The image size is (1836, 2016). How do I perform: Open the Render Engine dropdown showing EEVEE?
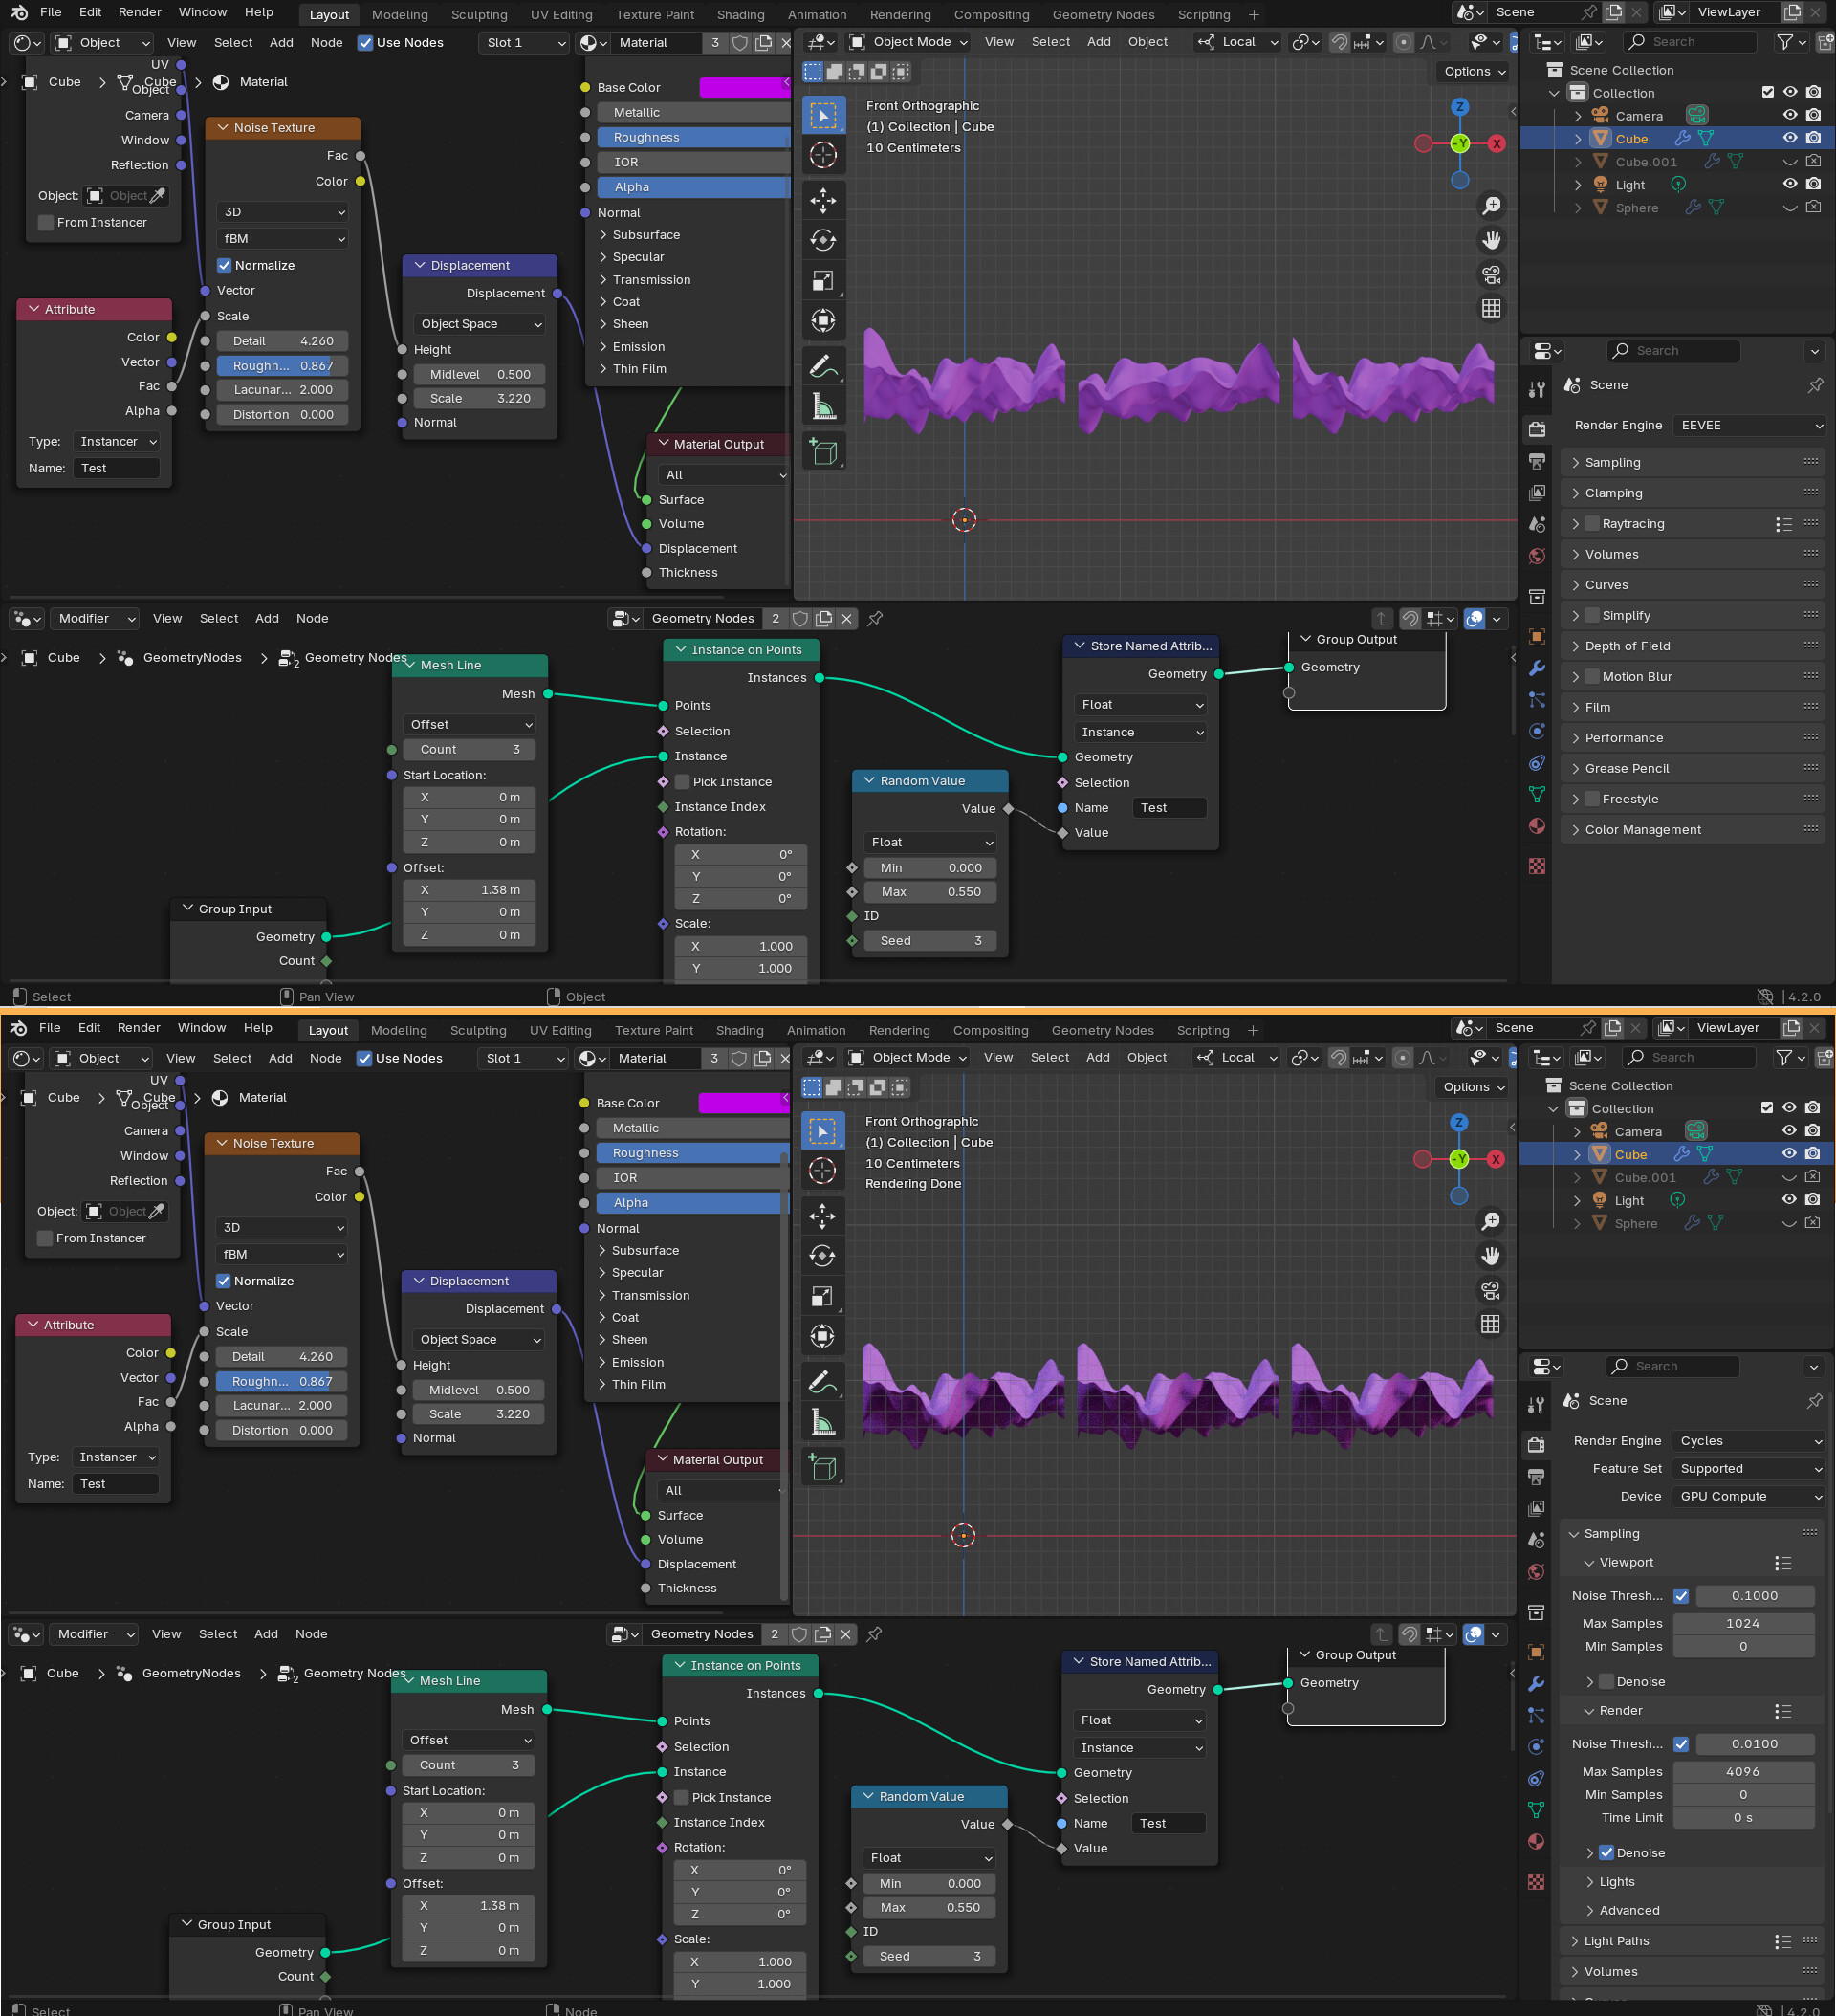(x=1750, y=426)
